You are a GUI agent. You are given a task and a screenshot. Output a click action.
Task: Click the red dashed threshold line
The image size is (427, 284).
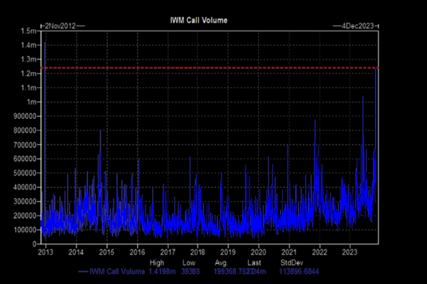(x=210, y=68)
